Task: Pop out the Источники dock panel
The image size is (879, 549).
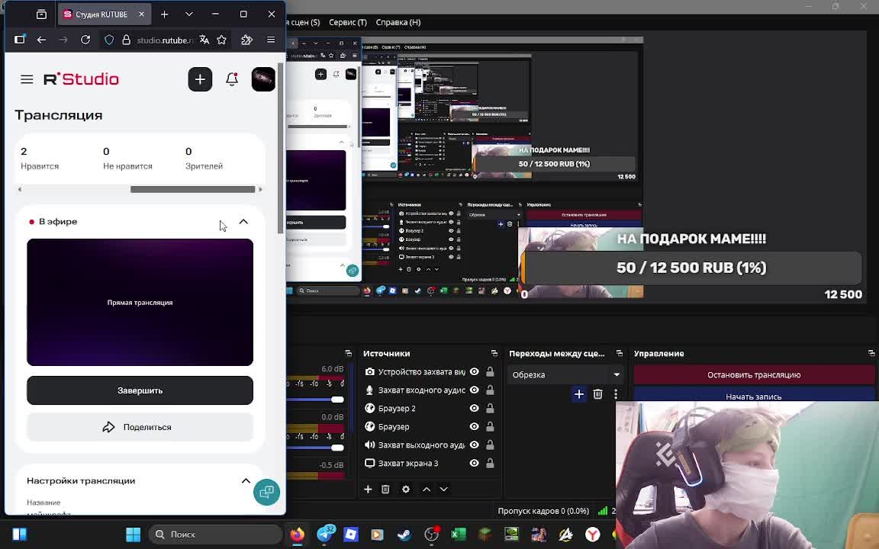Action: 494,354
